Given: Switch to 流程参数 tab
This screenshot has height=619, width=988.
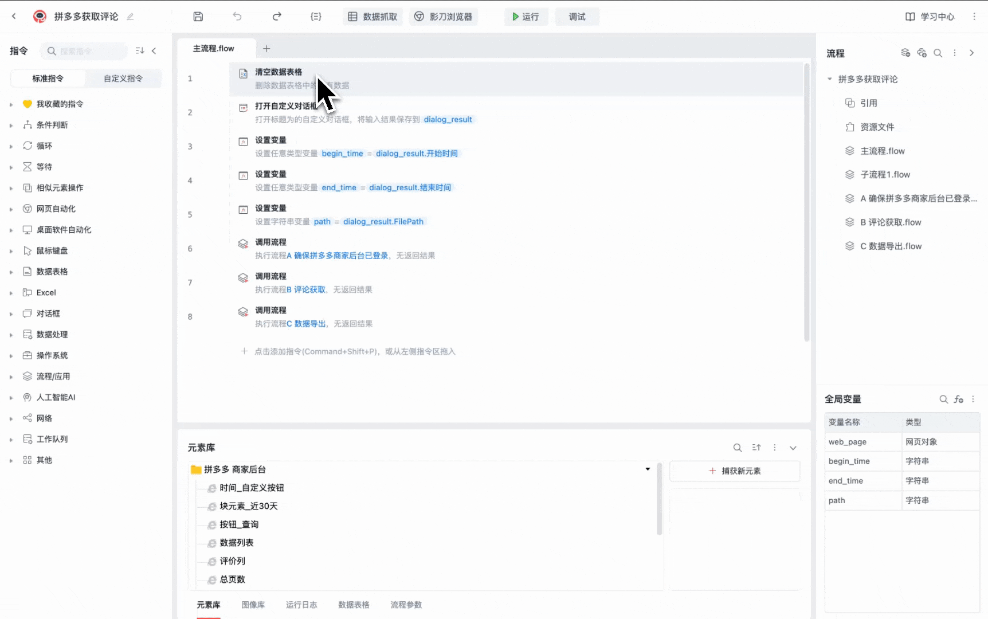Looking at the screenshot, I should pyautogui.click(x=406, y=605).
